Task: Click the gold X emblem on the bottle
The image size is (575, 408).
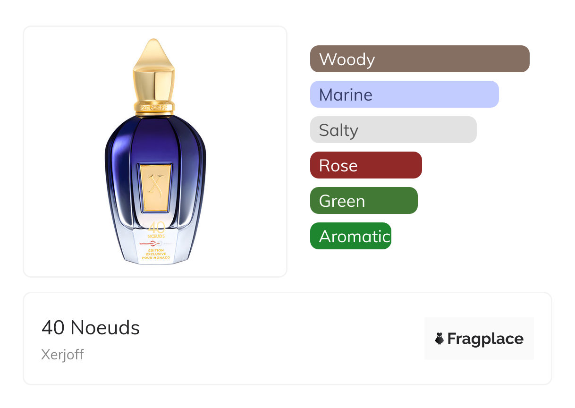Action: (155, 187)
